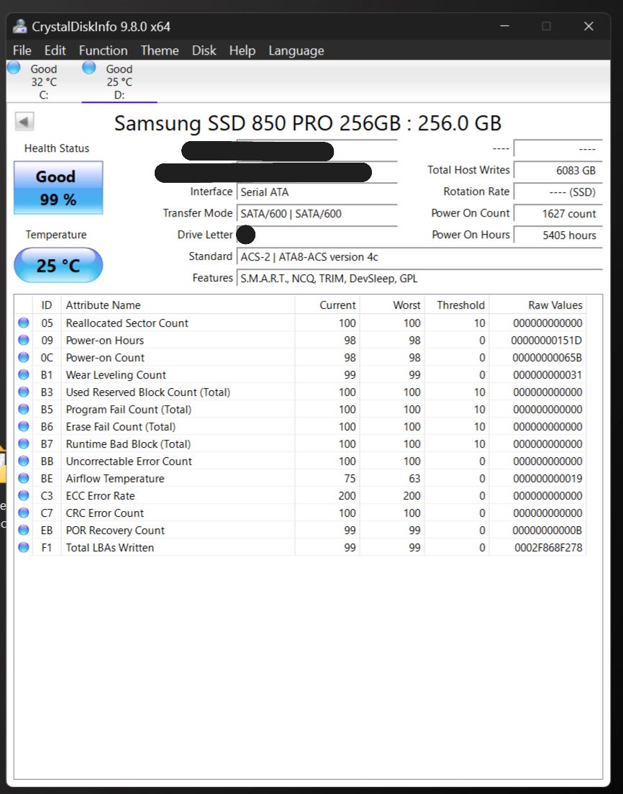Click status orb for Runtime Bad Block
Screen dimensions: 623x794
click(x=23, y=443)
